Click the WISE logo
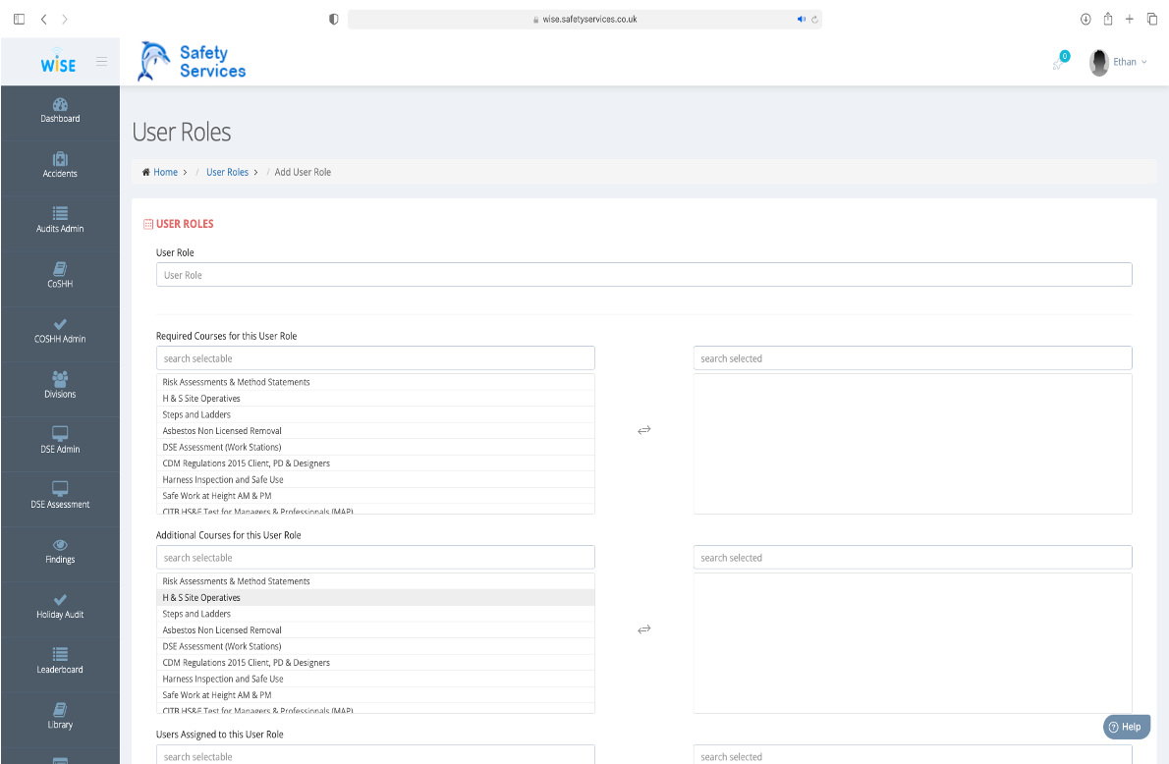The image size is (1169, 764). 58,62
